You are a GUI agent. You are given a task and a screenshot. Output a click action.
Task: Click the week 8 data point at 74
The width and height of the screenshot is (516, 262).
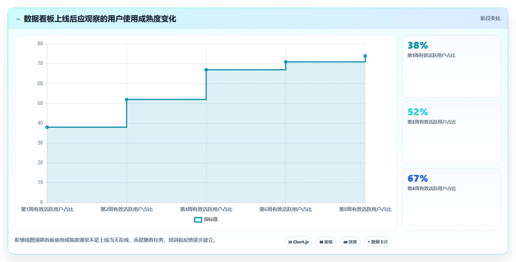click(365, 56)
